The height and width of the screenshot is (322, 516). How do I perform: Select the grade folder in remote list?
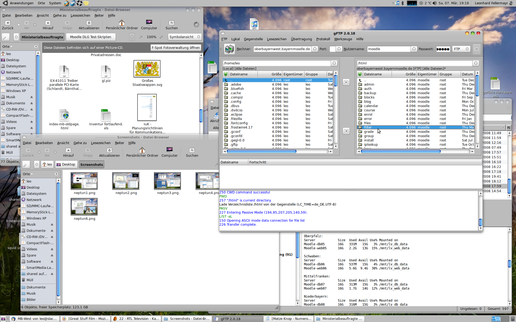point(369,132)
